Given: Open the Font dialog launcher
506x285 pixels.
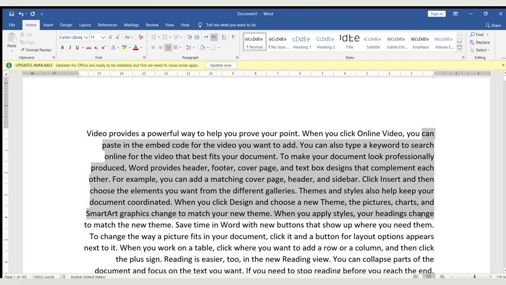Looking at the screenshot, I should coord(144,58).
